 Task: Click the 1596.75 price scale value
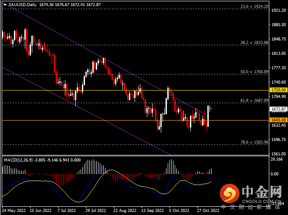point(279,140)
